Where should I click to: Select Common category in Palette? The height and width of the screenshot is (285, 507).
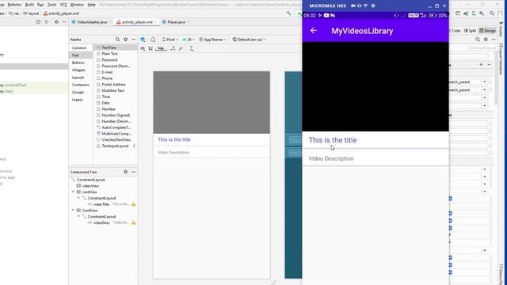[79, 47]
